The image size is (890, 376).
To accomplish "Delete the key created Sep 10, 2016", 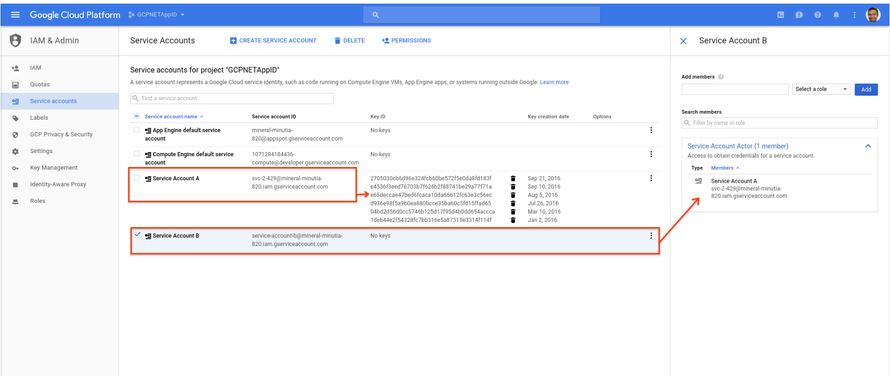I will (513, 187).
